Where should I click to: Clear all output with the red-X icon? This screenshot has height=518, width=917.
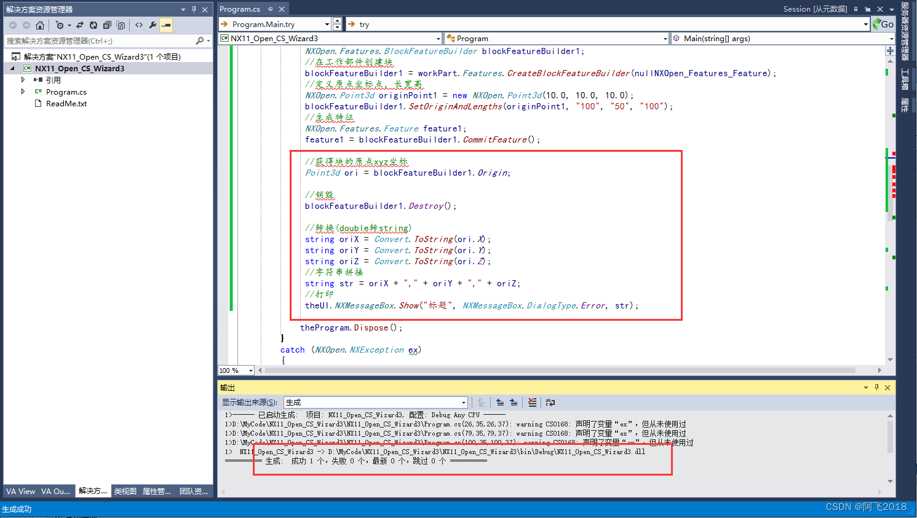532,402
